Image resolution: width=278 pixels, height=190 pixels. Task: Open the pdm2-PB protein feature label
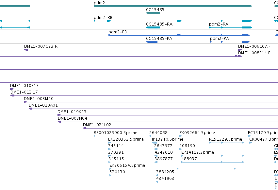[x=118, y=32]
